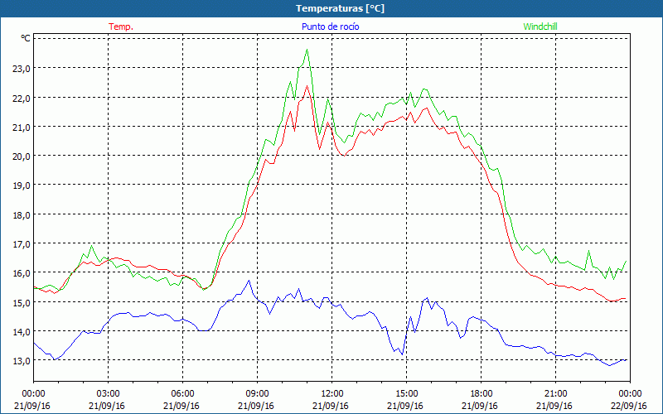663x414 pixels.
Task: Click the 13,0 y-axis value
Action: click(22, 361)
